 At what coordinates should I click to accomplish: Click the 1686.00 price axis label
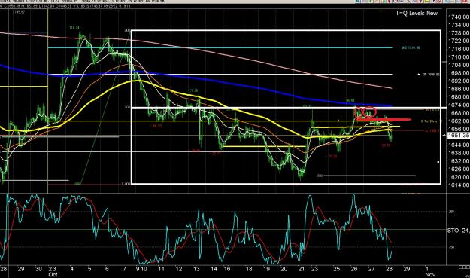459,89
